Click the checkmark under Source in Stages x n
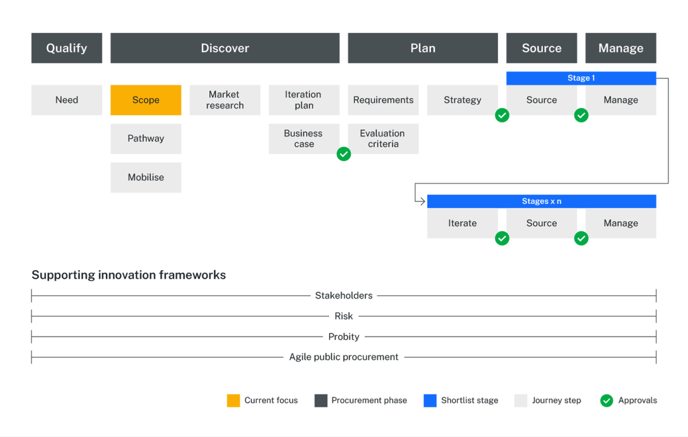The image size is (688, 437). 581,238
